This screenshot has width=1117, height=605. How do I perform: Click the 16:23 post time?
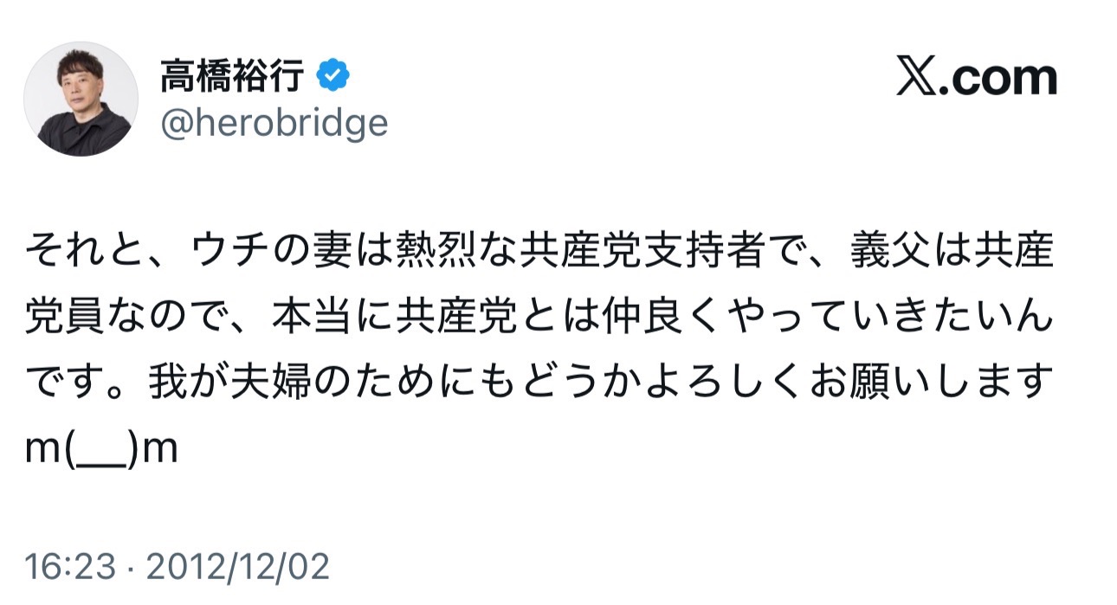70,567
